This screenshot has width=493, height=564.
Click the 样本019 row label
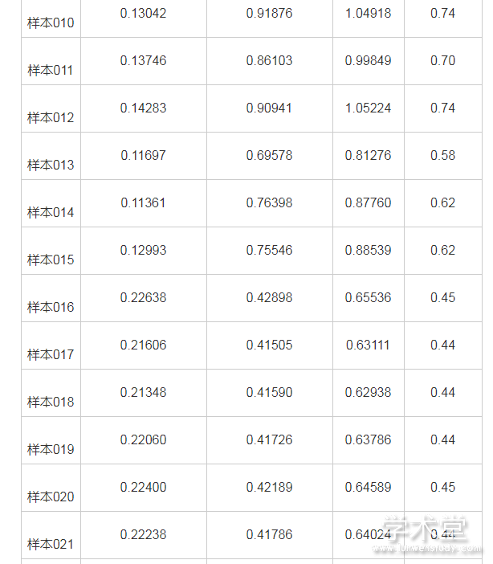[x=51, y=449]
